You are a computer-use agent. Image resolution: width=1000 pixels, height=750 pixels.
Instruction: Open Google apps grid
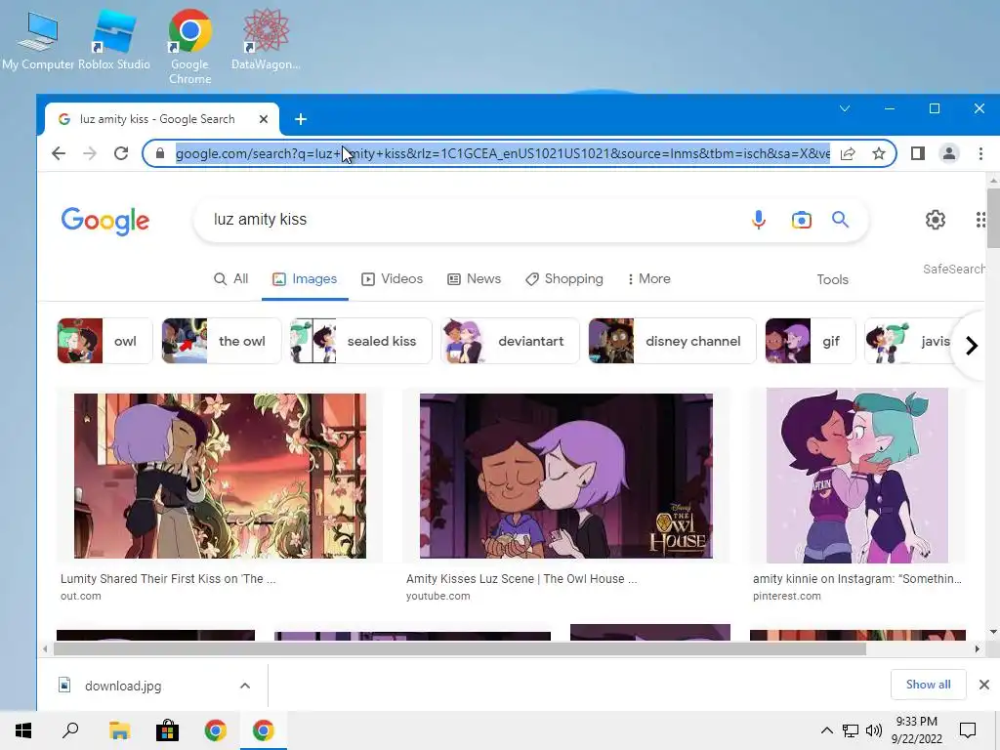pos(980,220)
